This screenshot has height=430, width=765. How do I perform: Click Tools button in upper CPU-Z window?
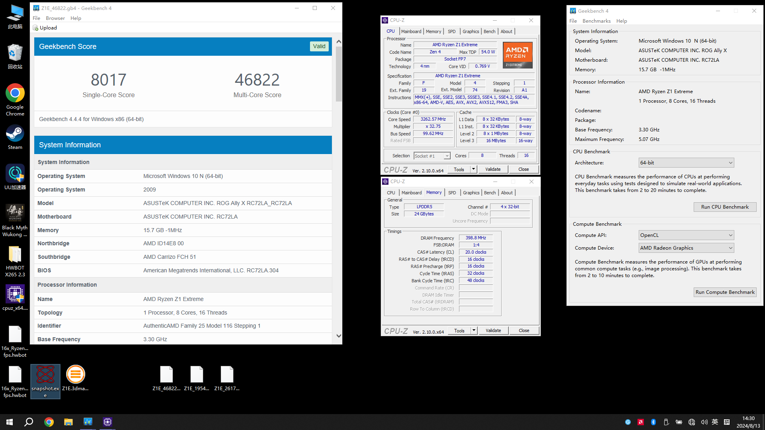tap(459, 169)
